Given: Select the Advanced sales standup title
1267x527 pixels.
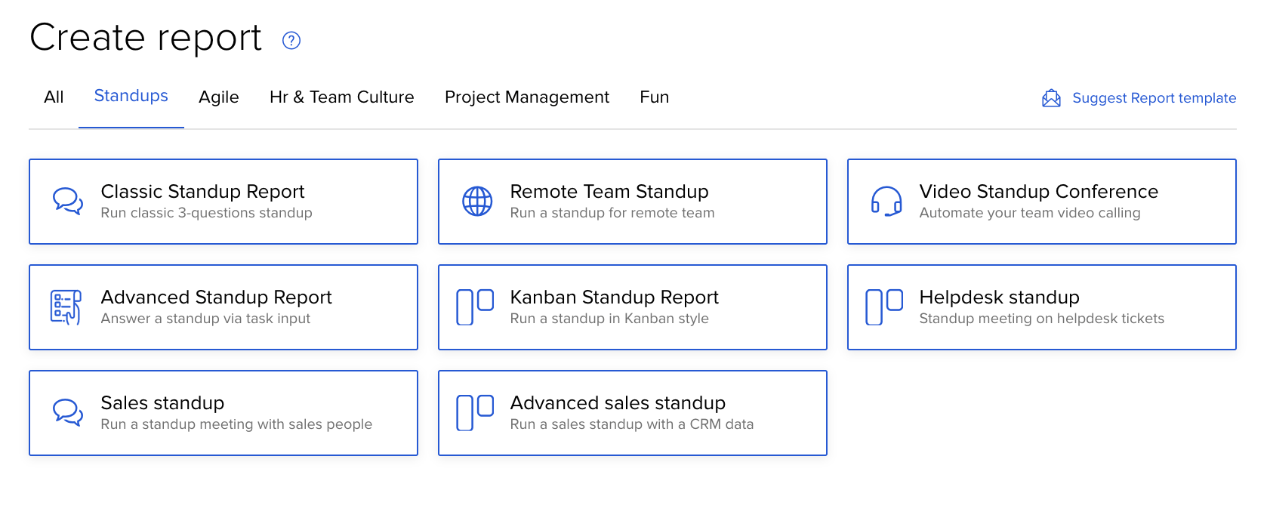Looking at the screenshot, I should pos(617,403).
